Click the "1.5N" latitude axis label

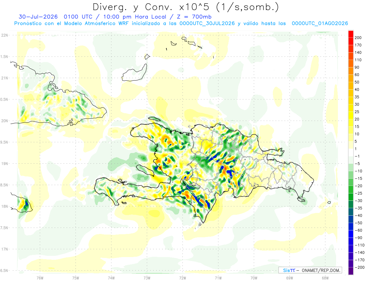coord(4,57)
